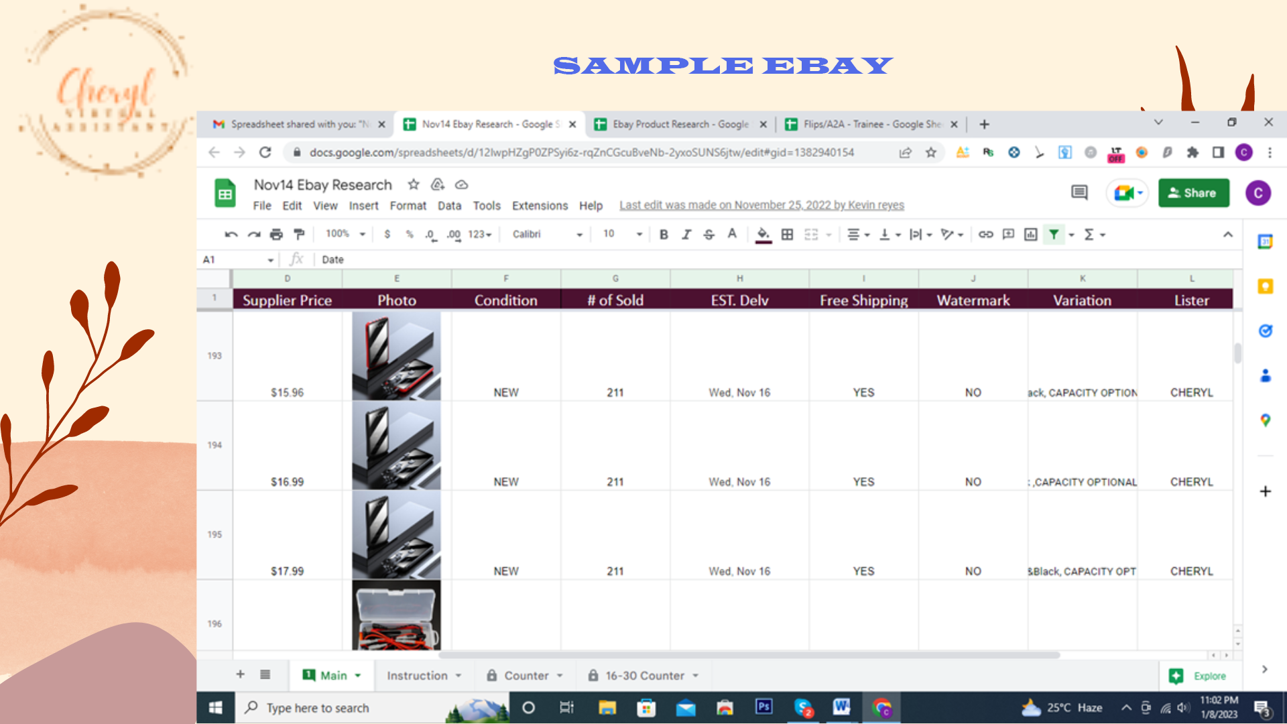Click the green Share button
The image size is (1287, 724).
click(1193, 193)
